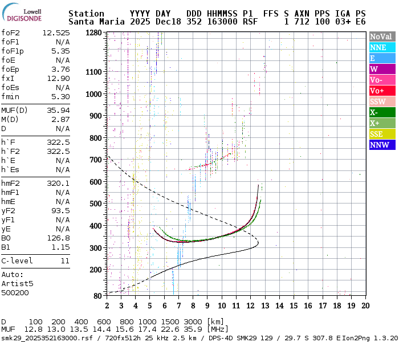Click the W purple legend swatch
Screen dimensions: 399x342
(380, 70)
